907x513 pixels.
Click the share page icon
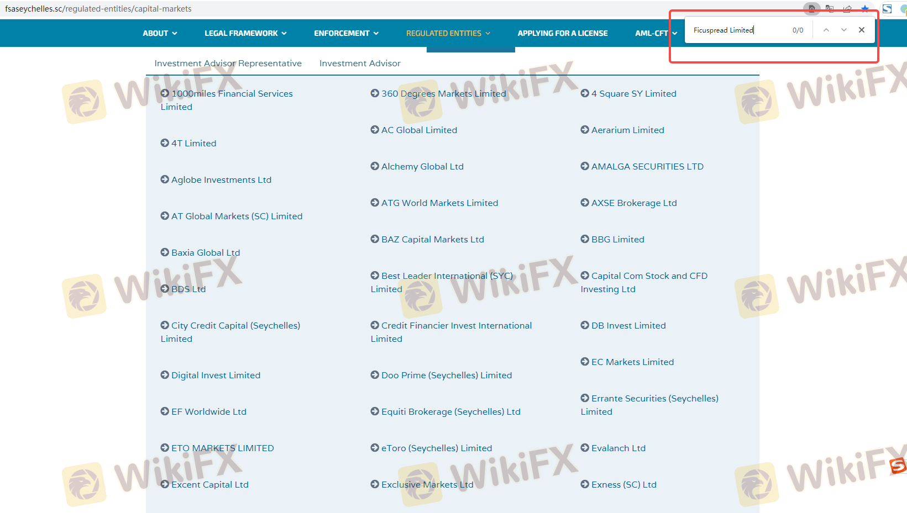847,9
